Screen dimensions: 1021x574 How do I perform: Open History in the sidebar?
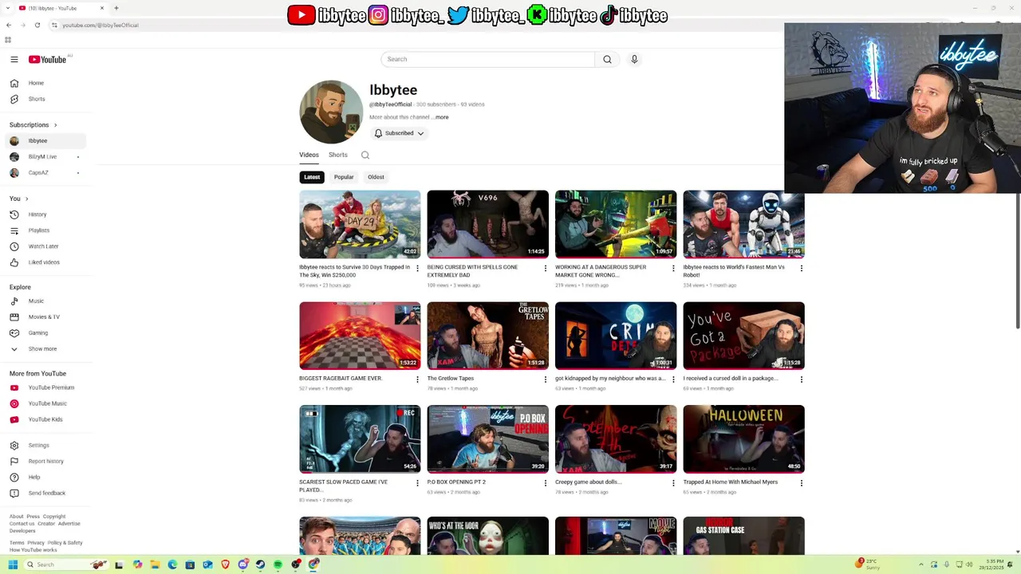[x=45, y=214]
